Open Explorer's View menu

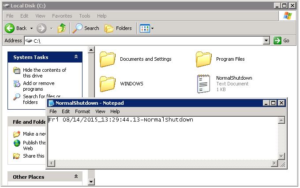(x=40, y=16)
